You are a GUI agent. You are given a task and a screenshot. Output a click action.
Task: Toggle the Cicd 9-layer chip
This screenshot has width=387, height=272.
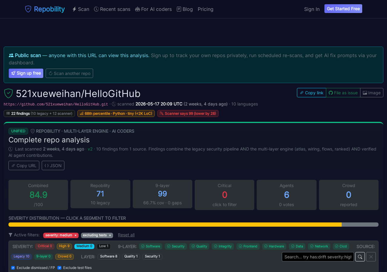341,246
